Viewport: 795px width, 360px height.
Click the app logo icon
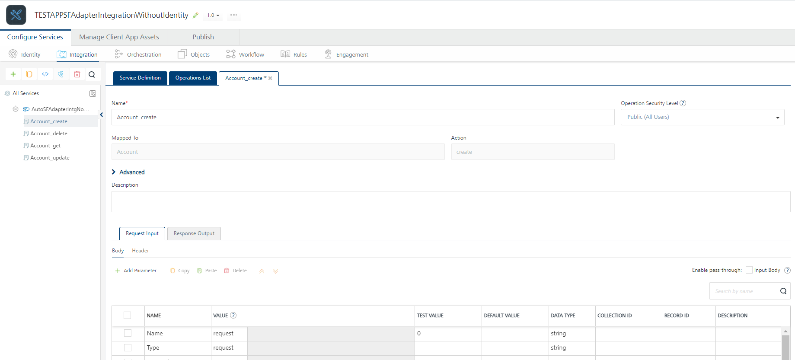(x=16, y=15)
